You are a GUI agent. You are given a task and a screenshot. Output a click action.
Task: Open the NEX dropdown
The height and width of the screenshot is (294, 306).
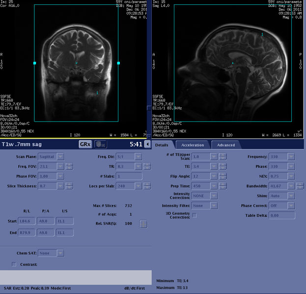(x=291, y=176)
